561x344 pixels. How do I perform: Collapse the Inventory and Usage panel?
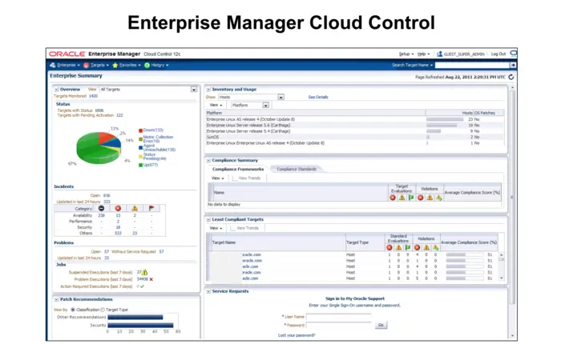click(208, 90)
